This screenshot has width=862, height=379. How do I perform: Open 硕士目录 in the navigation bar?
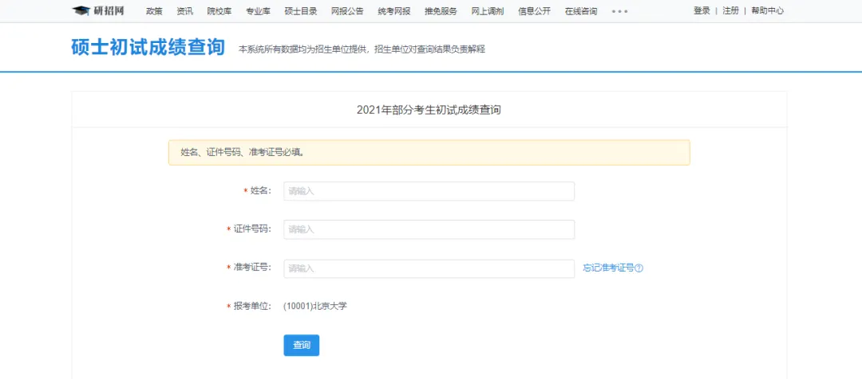pos(301,11)
